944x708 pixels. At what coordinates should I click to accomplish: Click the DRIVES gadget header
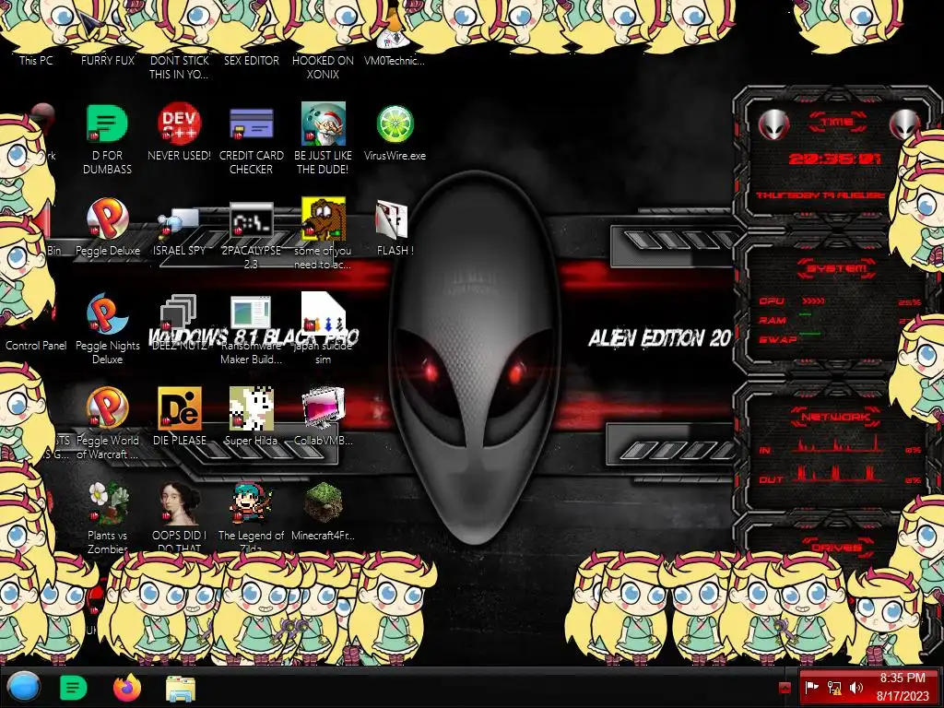tap(836, 548)
